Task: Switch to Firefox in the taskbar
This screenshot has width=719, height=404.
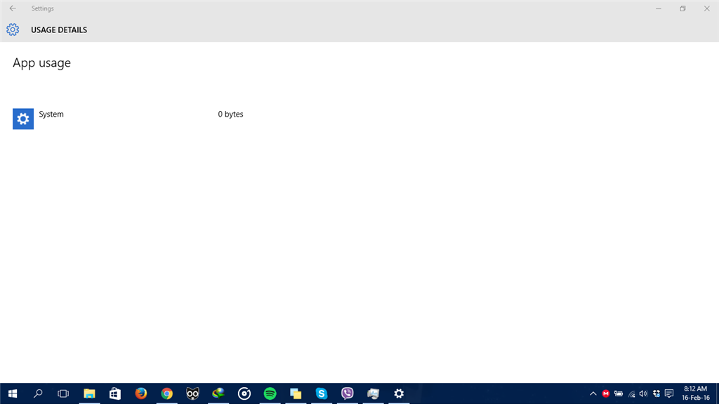Action: click(x=140, y=393)
